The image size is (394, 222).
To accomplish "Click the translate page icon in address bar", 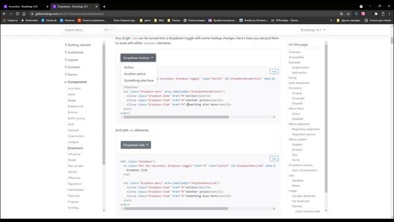I will click(x=341, y=14).
